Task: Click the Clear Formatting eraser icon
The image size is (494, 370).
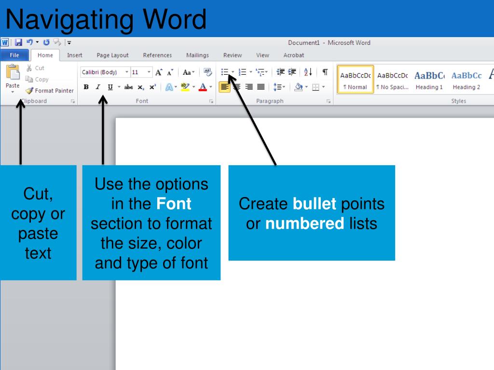Action: coord(207,72)
